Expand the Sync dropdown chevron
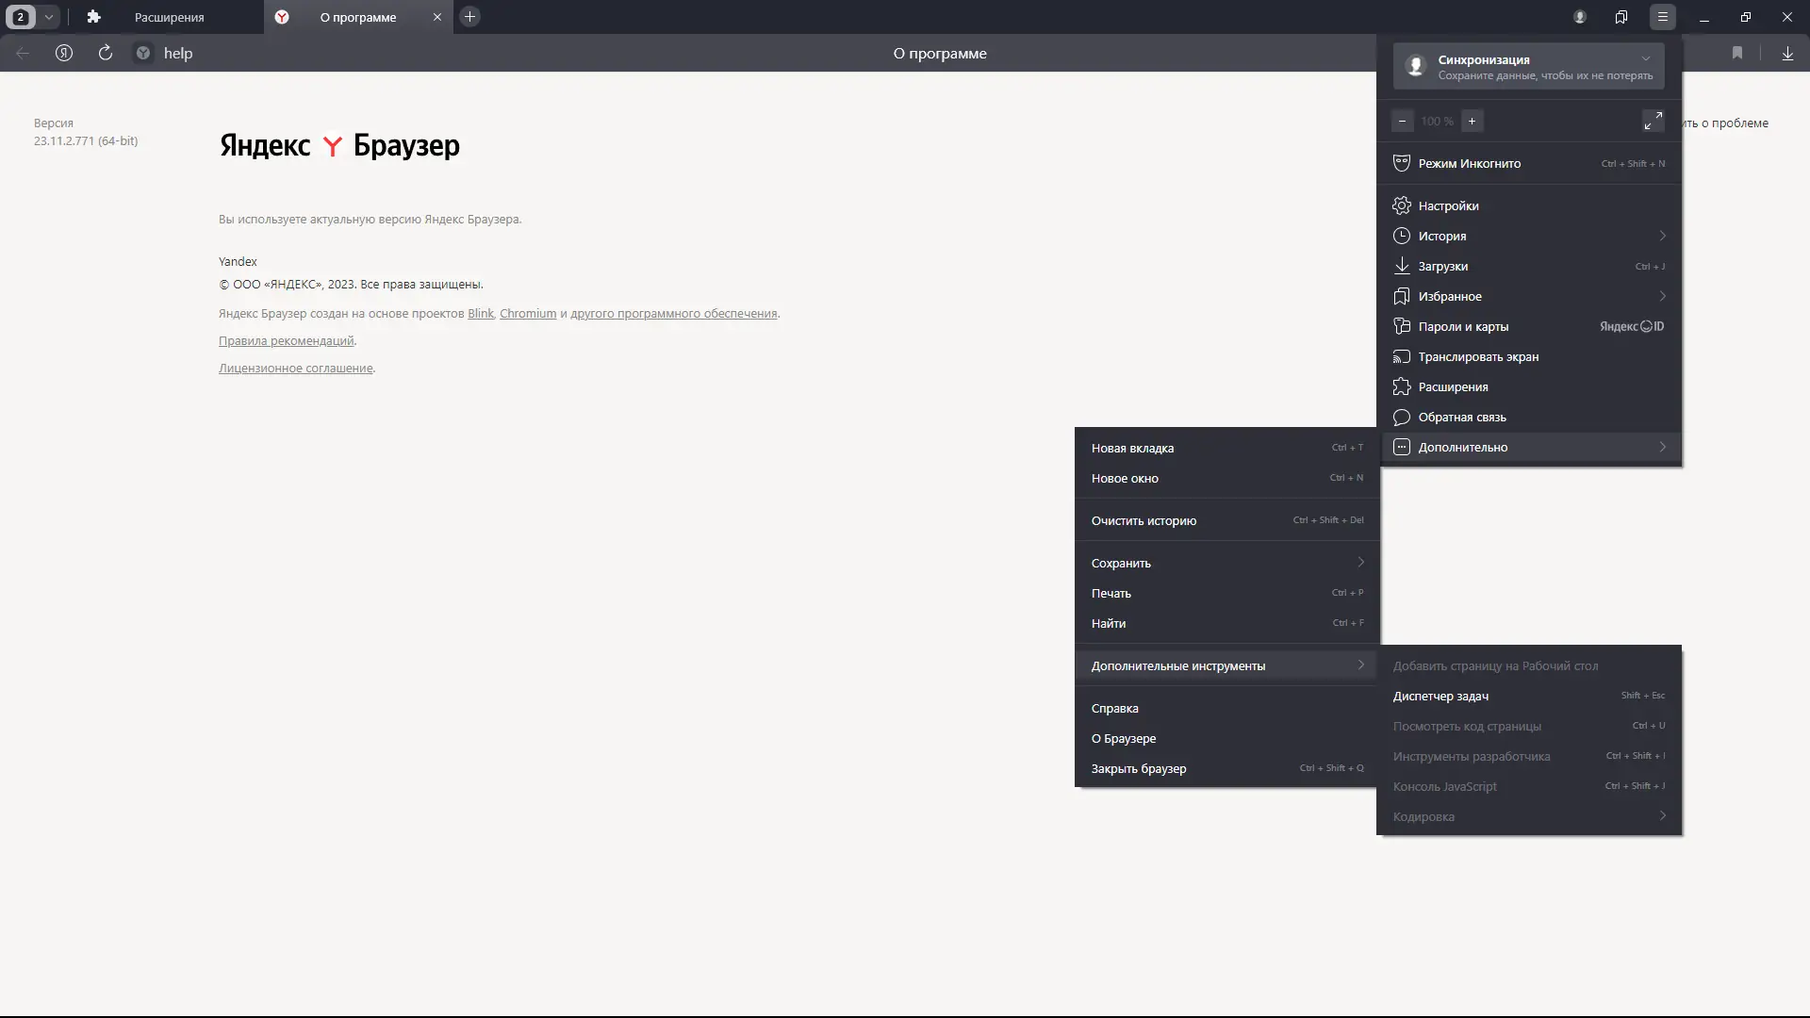The image size is (1810, 1018). 1646,58
